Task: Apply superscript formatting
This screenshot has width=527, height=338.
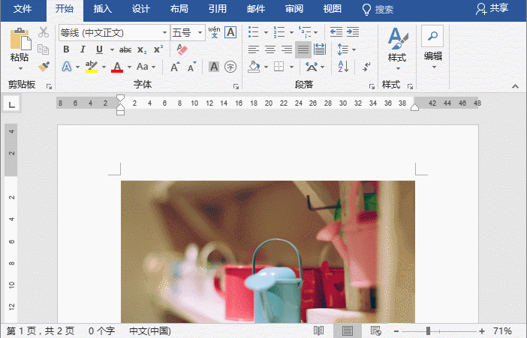Action: [x=158, y=49]
